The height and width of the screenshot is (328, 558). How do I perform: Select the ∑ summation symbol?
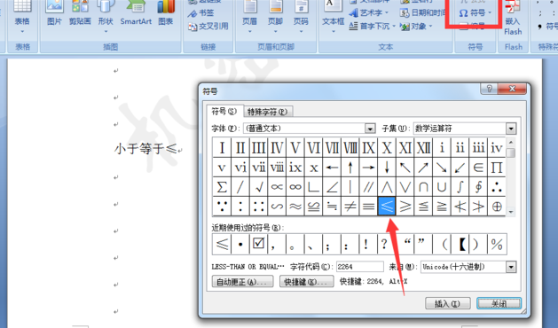click(x=222, y=187)
